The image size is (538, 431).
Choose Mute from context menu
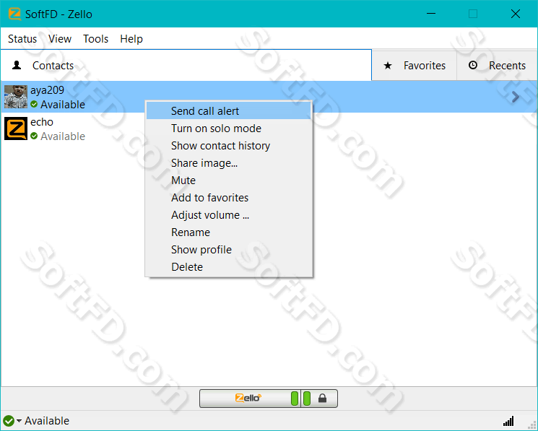[228, 180]
